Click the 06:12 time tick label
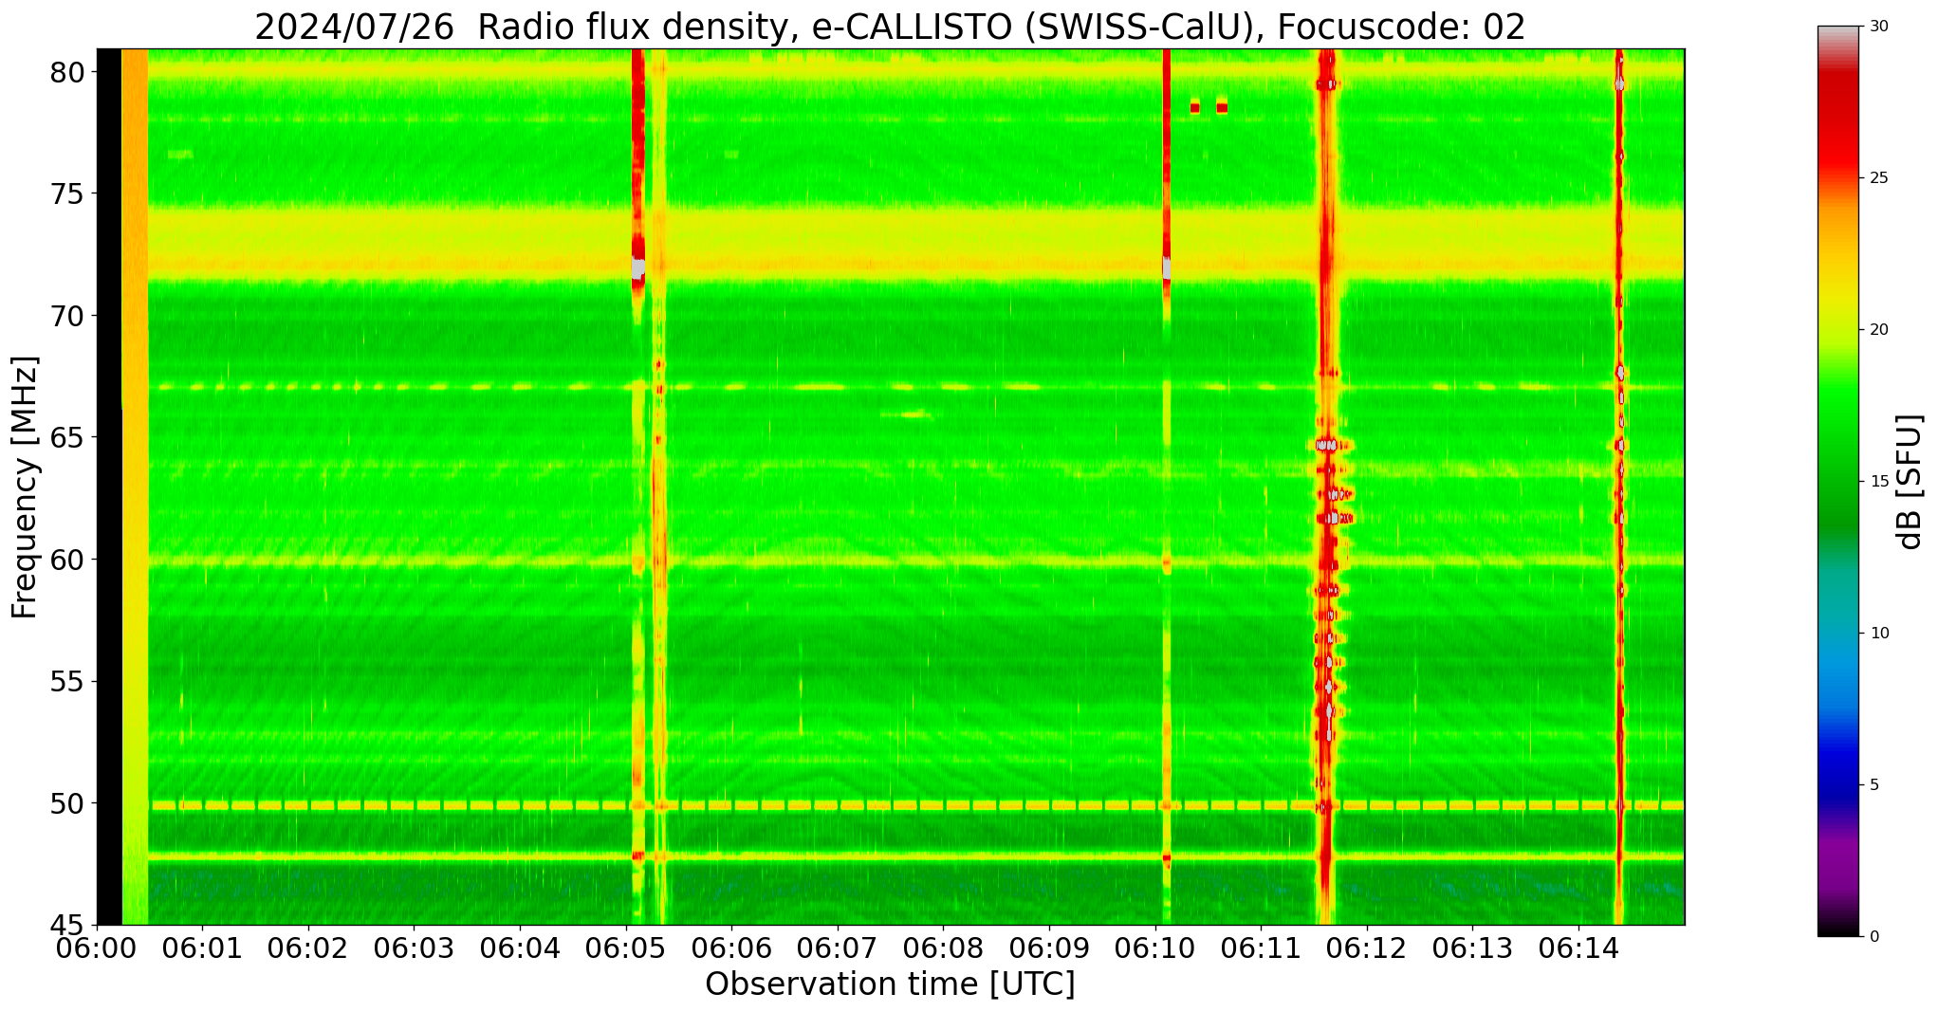This screenshot has width=1938, height=1012. [x=1367, y=948]
